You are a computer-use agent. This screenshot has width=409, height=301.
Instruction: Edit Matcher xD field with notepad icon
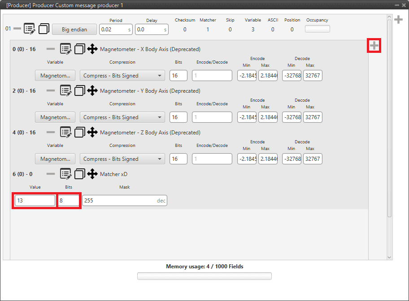pyautogui.click(x=65, y=174)
